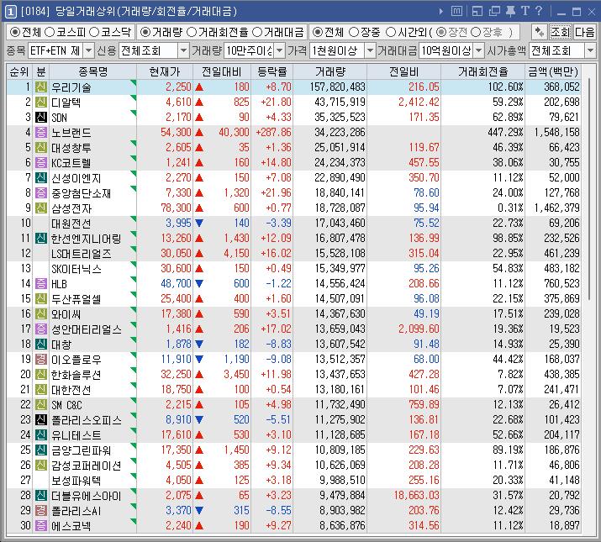Click the red up triangle on the 한화솔루션 row

tap(199, 375)
